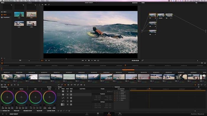
Task: Enable the Circle window shape
Action: (63, 94)
